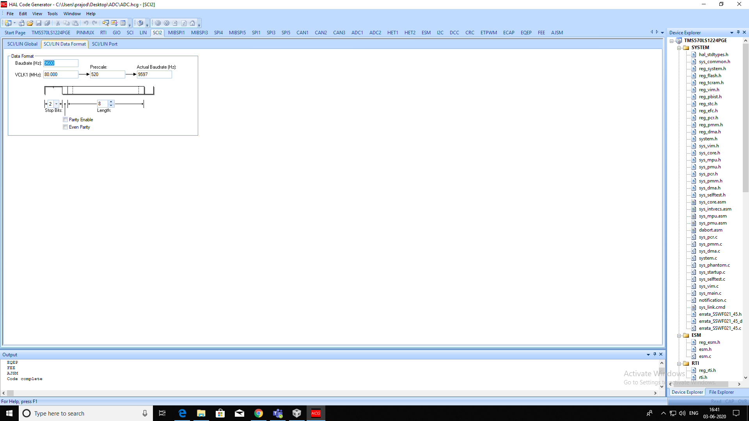Image resolution: width=749 pixels, height=421 pixels.
Task: Open the Device Explorer panel options dropdown
Action: pyautogui.click(x=732, y=32)
